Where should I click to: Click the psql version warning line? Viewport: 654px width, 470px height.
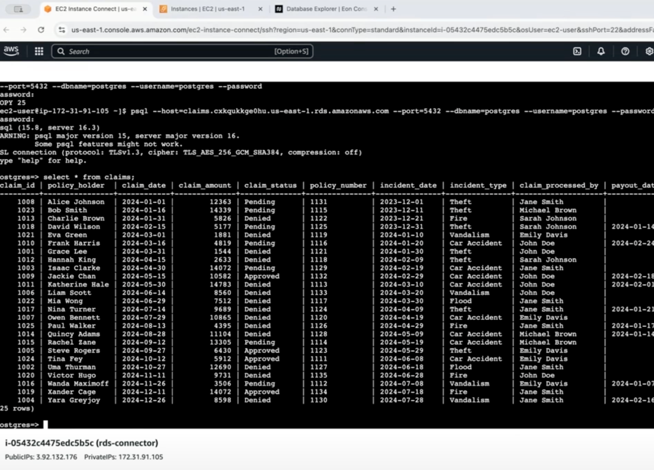click(x=120, y=136)
